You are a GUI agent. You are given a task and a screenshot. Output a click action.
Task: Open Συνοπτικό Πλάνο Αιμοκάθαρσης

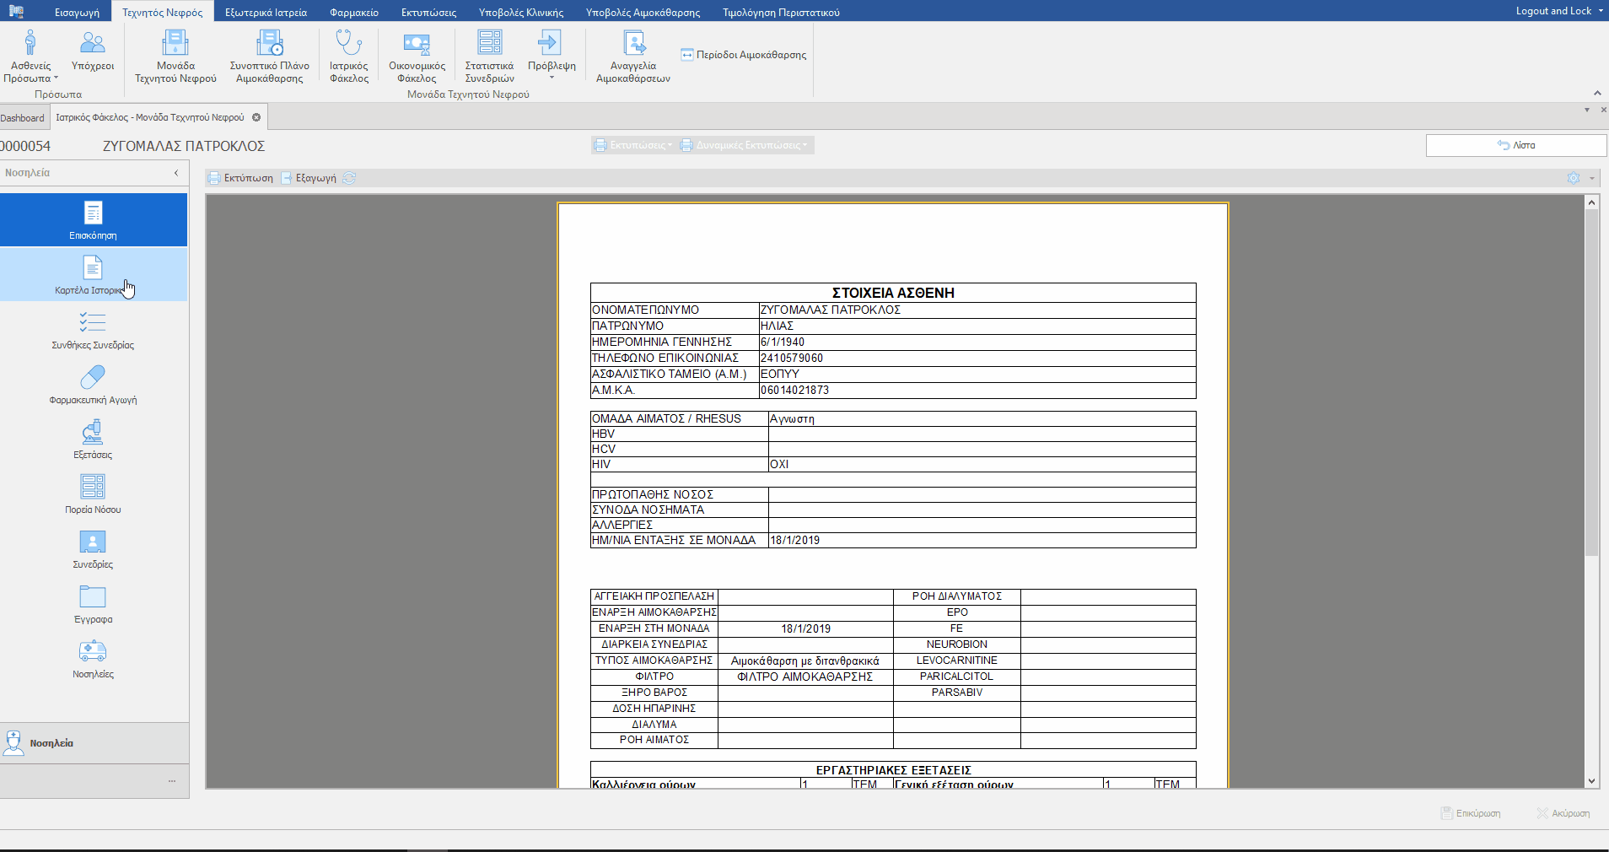pos(269,56)
